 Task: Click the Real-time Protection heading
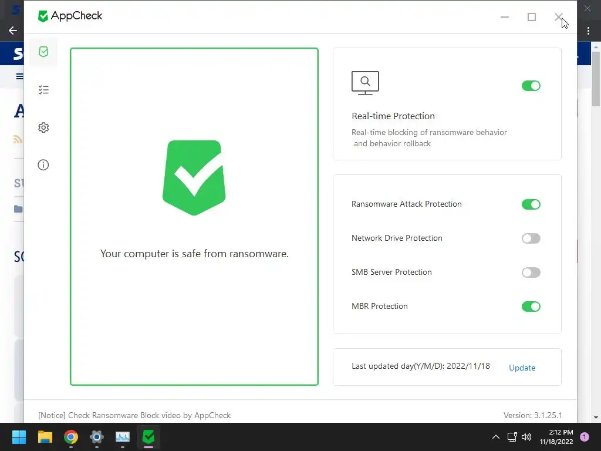(x=393, y=116)
